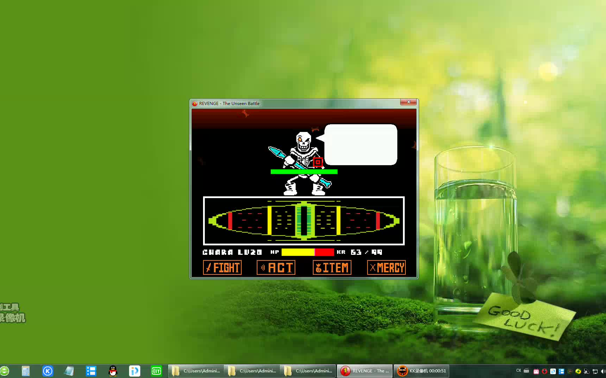Screen dimensions: 606x378
Task: Close the REVENGE game window
Action: click(409, 102)
